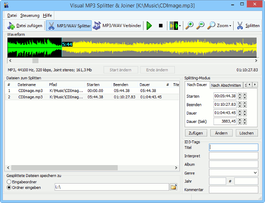Click the Dauer (Sek) field 3883,45
The image size is (265, 203).
click(225, 121)
